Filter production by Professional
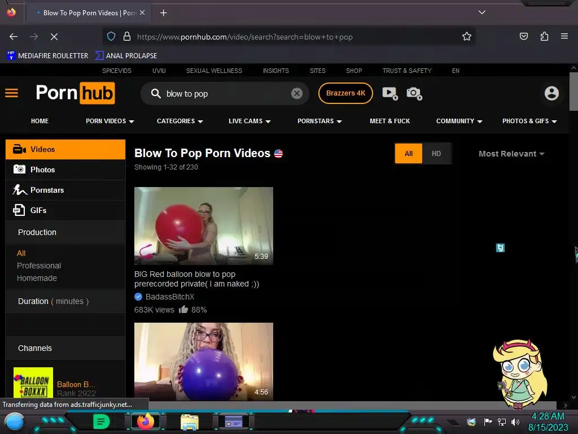578x434 pixels. tap(39, 266)
